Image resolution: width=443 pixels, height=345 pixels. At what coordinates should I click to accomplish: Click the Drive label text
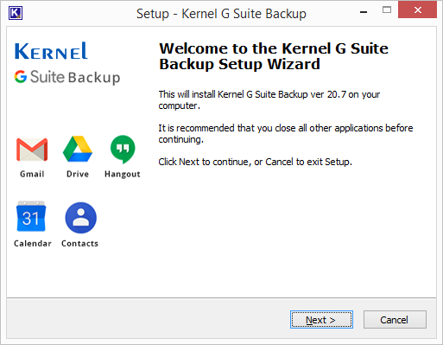coord(78,174)
